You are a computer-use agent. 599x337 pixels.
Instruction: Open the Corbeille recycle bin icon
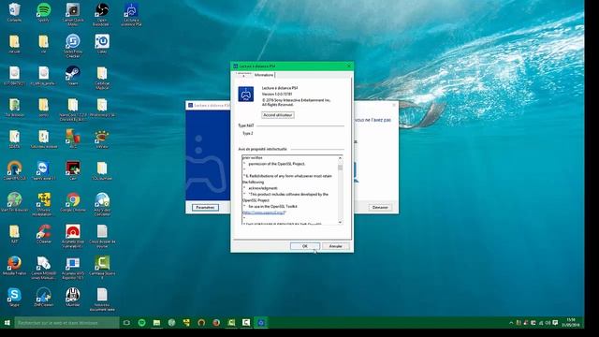point(14,12)
